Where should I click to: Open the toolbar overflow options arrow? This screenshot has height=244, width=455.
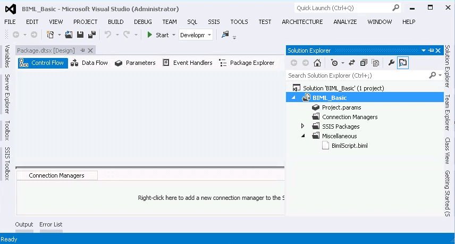tap(234, 37)
